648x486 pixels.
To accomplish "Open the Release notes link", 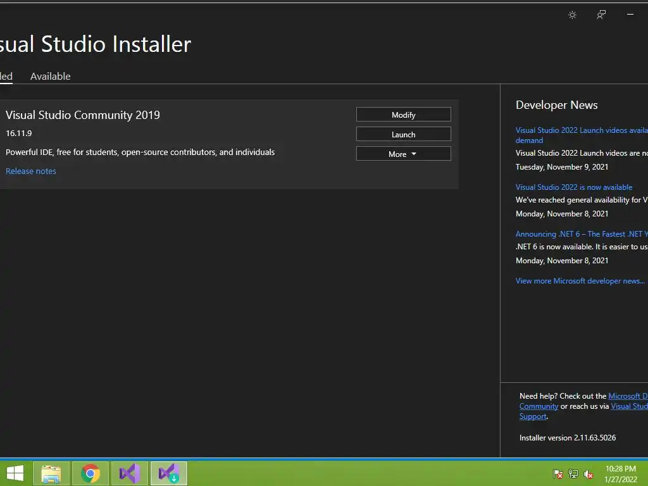I will click(31, 171).
